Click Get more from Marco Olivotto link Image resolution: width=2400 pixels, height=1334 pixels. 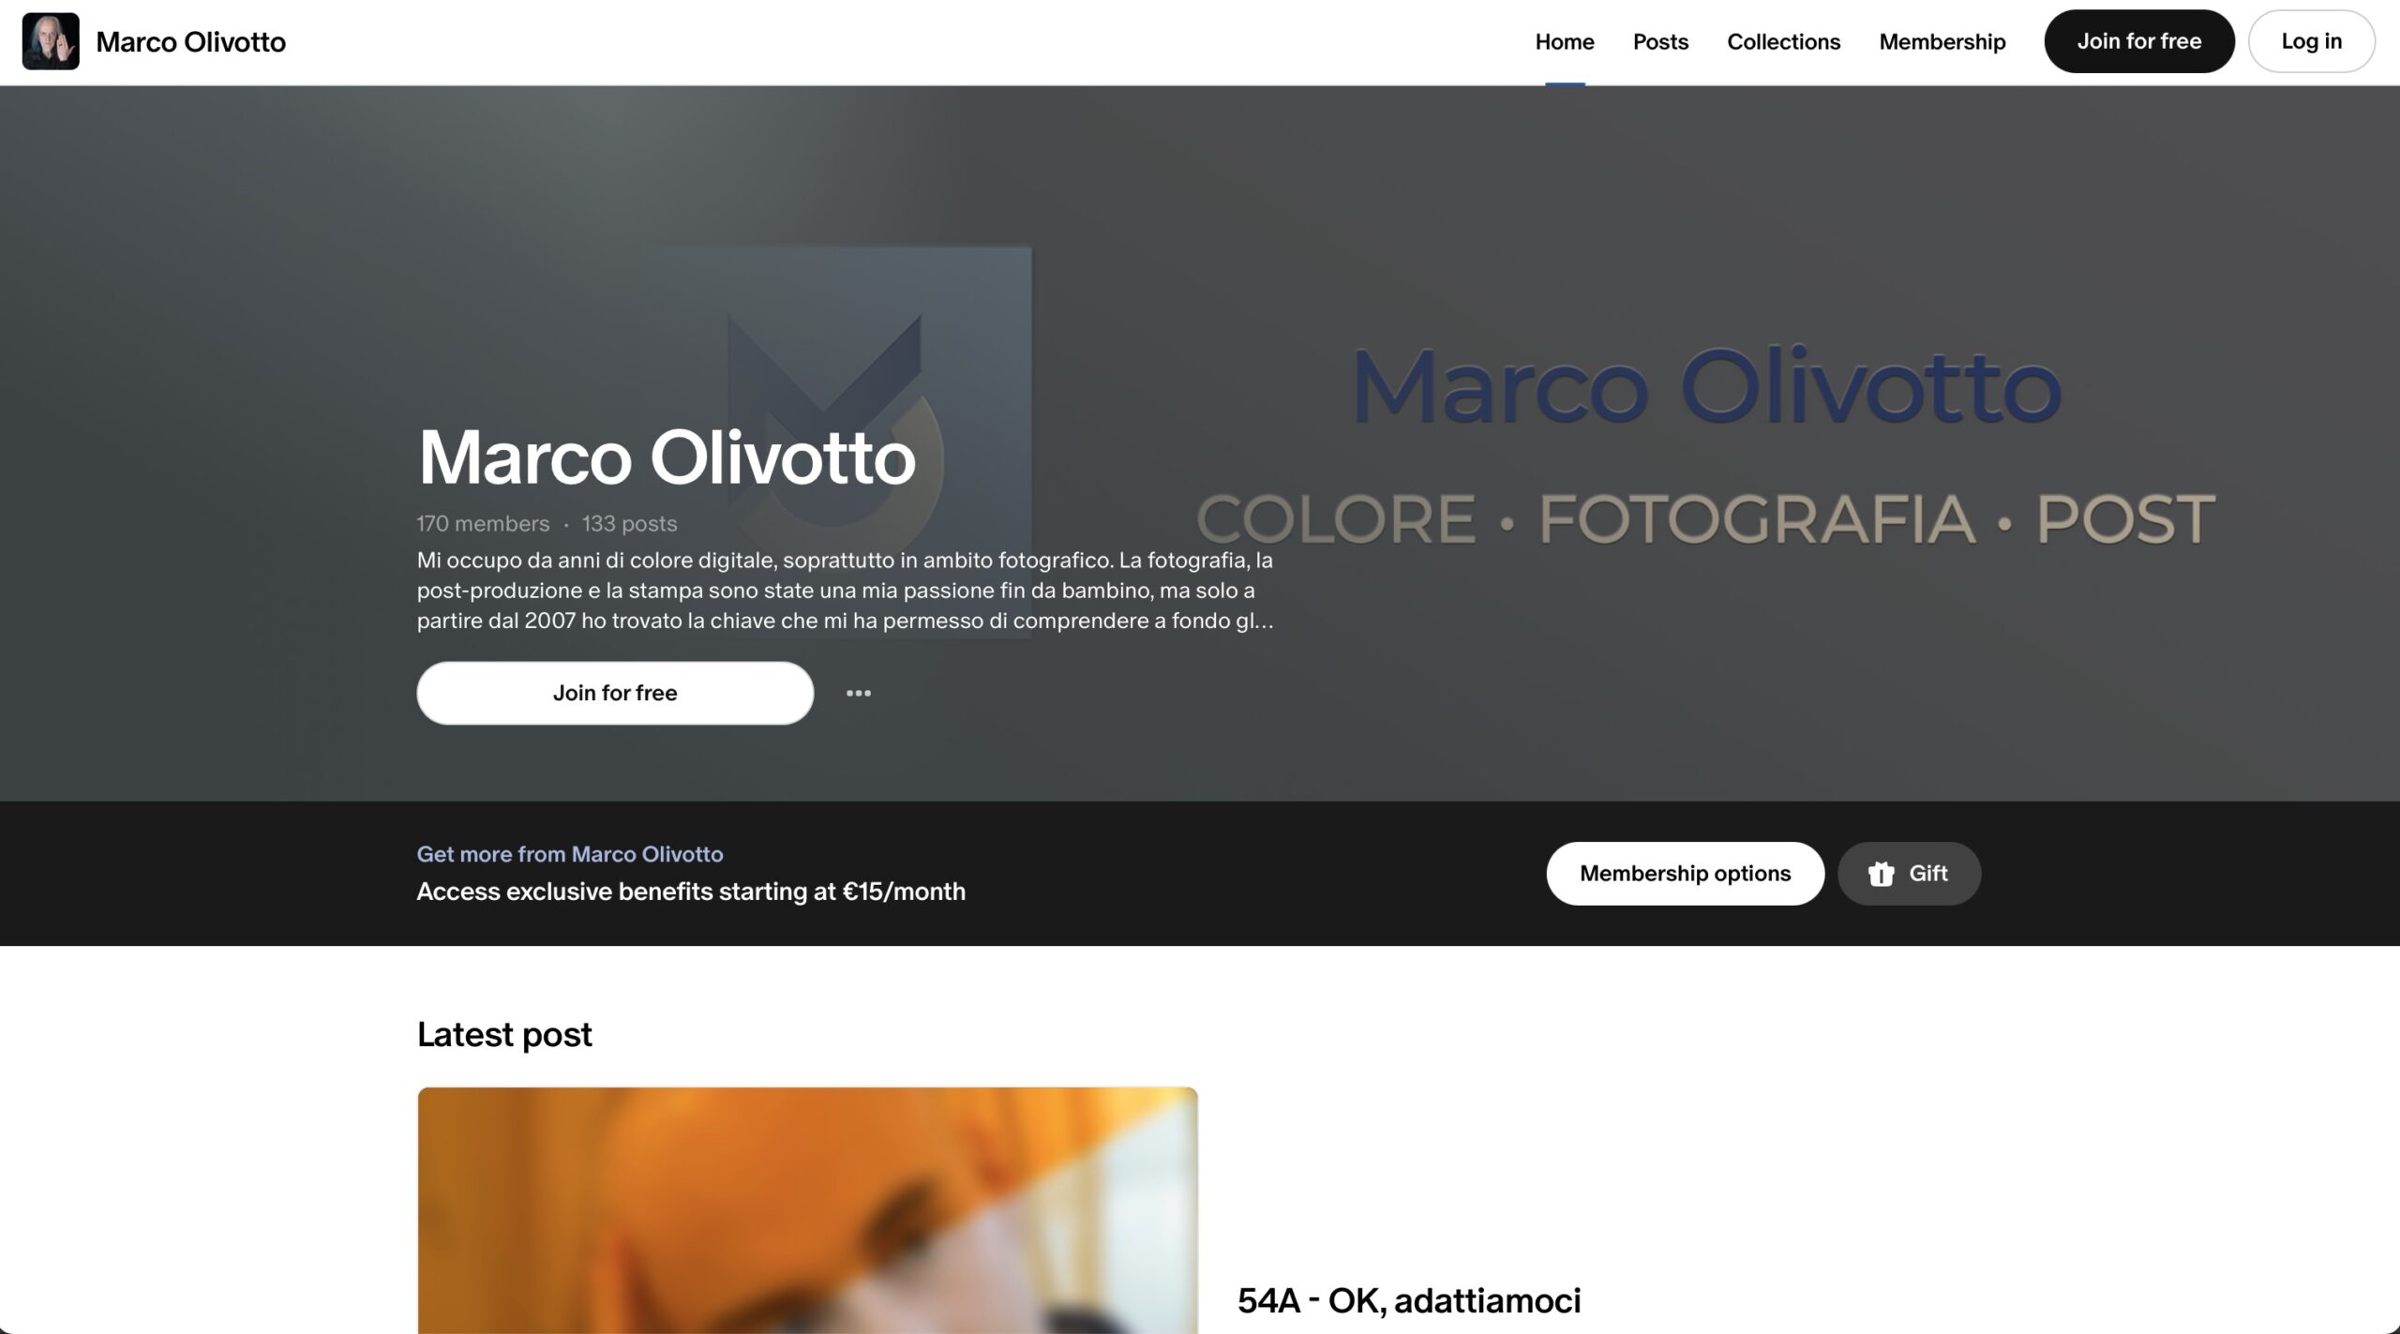[x=570, y=854]
